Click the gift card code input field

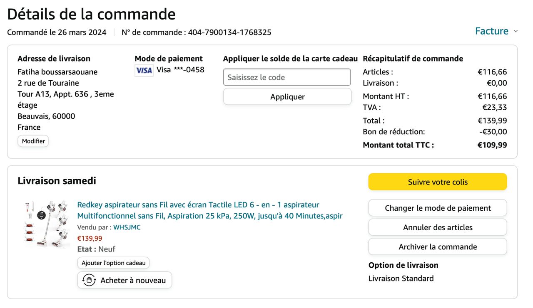tap(287, 77)
